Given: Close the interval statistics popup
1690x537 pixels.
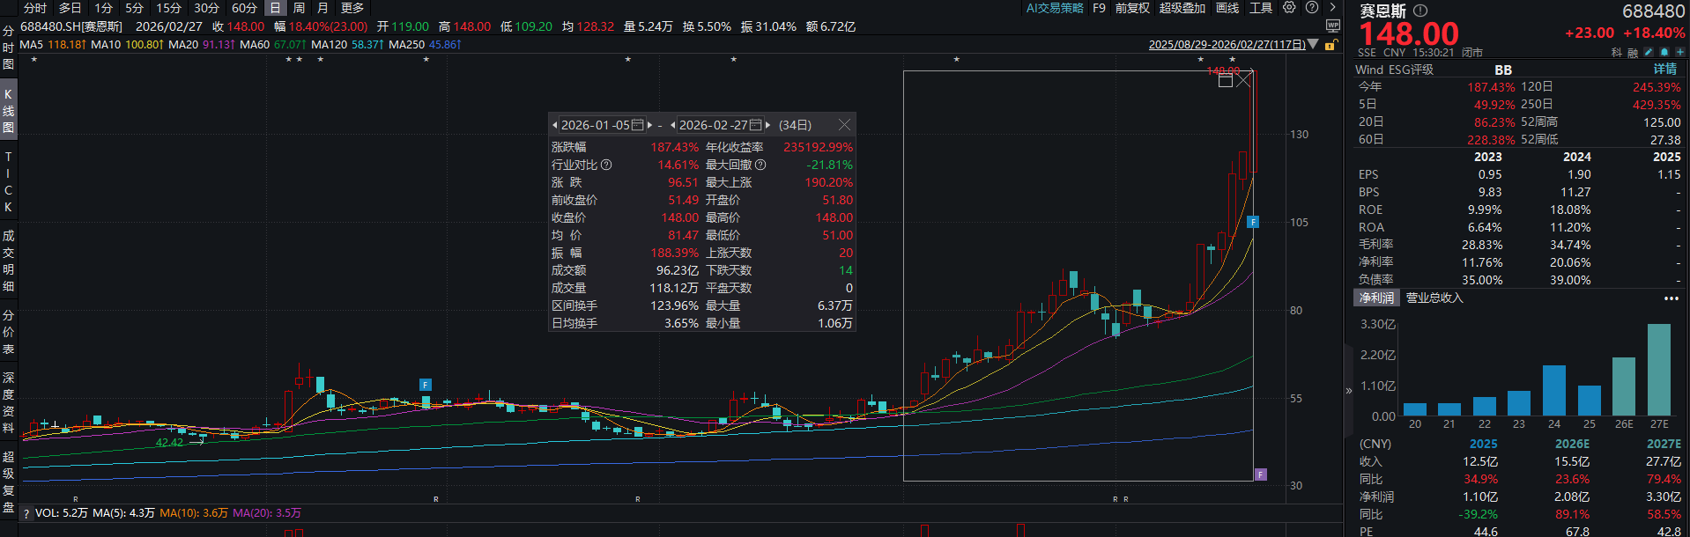Looking at the screenshot, I should (x=844, y=125).
